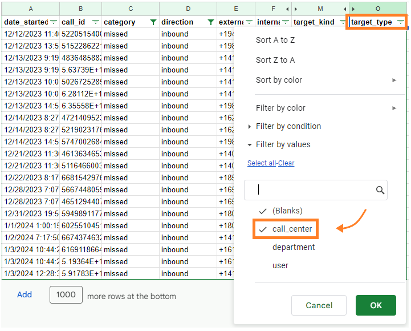Image resolution: width=411 pixels, height=331 pixels.
Task: Select column C header
Action: [131, 9]
